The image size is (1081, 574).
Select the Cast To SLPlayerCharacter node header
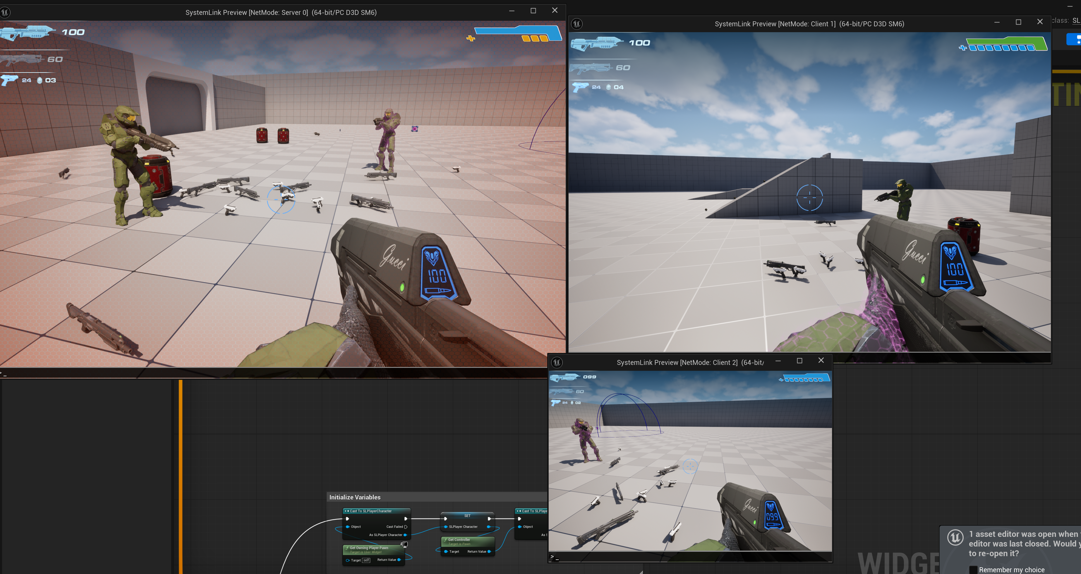point(376,511)
